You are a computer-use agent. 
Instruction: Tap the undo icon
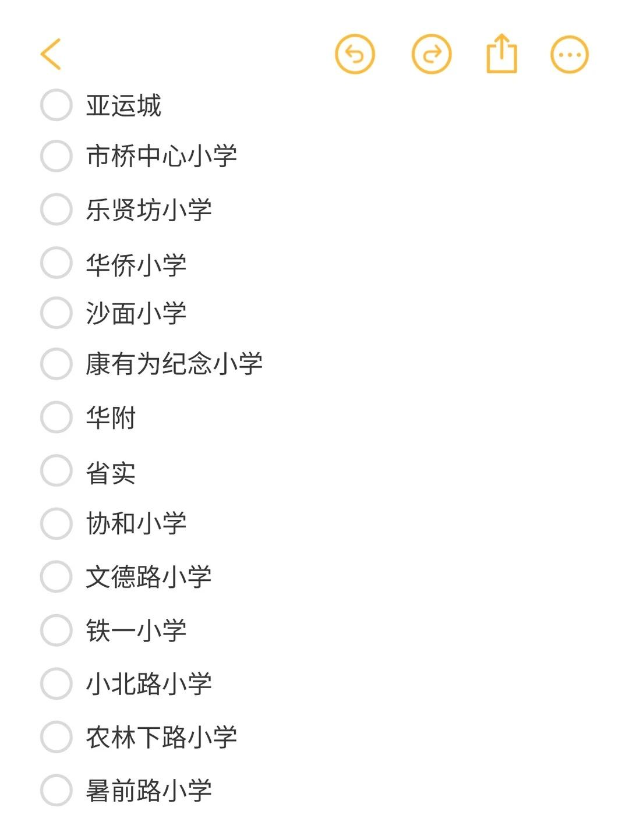coord(355,54)
